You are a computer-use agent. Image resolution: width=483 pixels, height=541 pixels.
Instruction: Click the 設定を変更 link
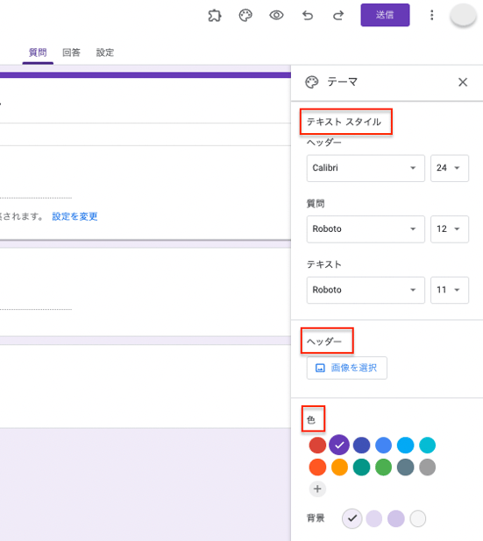tap(75, 216)
